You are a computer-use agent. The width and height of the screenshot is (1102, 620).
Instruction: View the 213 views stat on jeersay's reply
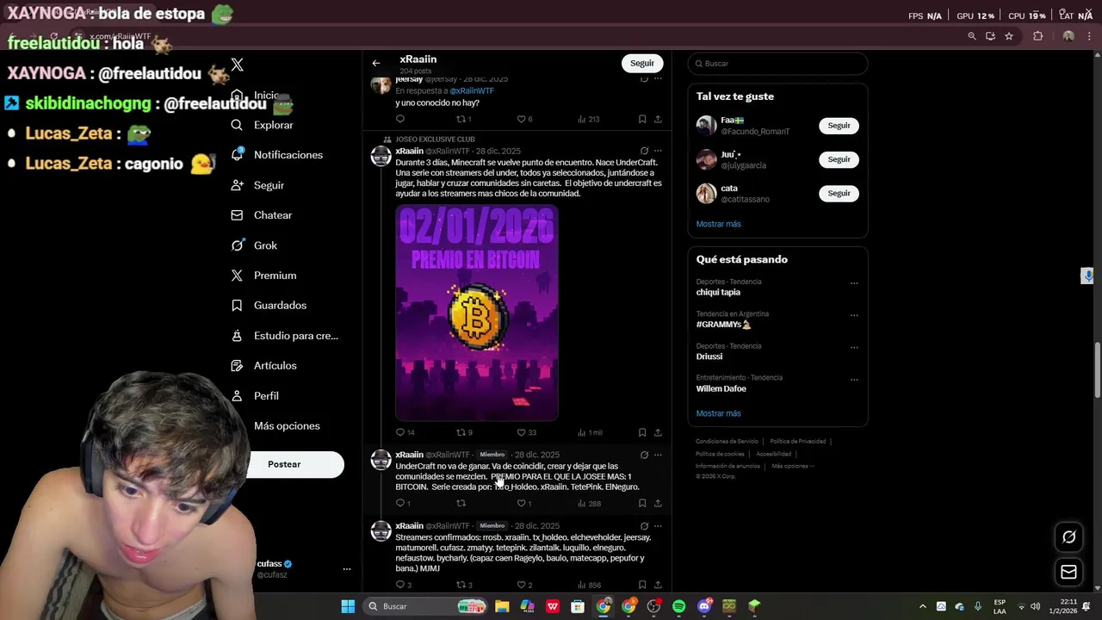pyautogui.click(x=589, y=119)
